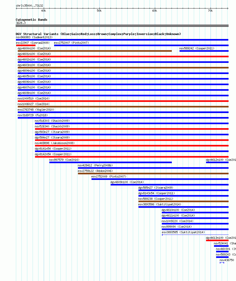This screenshot has width=236, height=281.
Task: Open variant nsv589242 (Cooper2011)
Action: (197, 48)
